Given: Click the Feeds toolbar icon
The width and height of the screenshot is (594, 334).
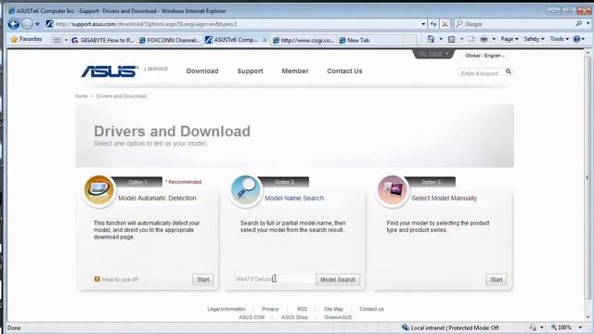Looking at the screenshot, I should (x=452, y=39).
